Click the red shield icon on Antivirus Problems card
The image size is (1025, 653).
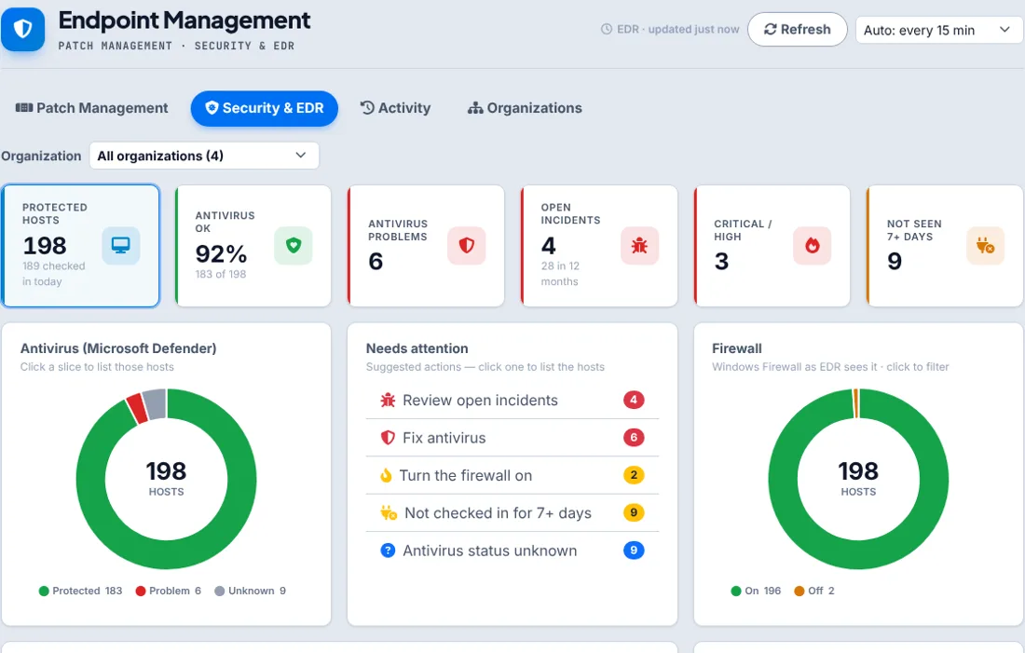(466, 246)
